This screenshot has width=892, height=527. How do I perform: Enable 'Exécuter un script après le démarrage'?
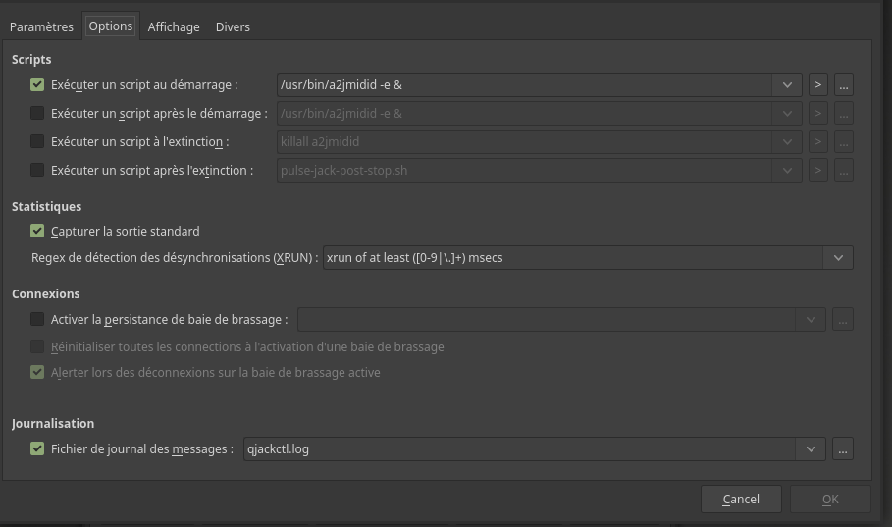click(38, 114)
